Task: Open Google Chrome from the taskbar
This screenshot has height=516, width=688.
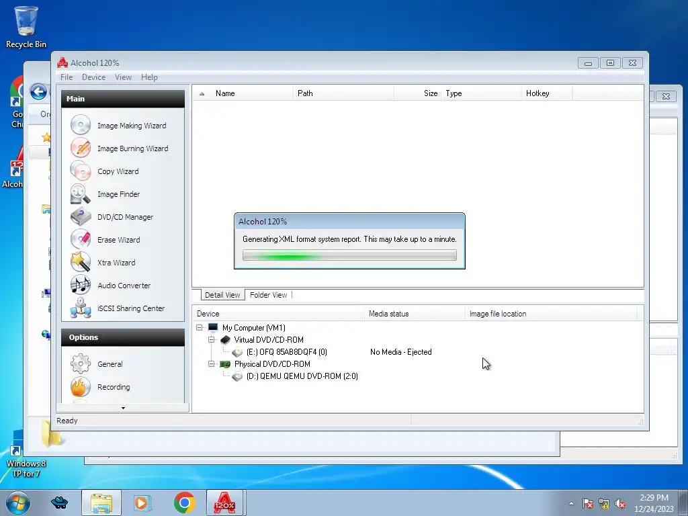Action: (184, 503)
